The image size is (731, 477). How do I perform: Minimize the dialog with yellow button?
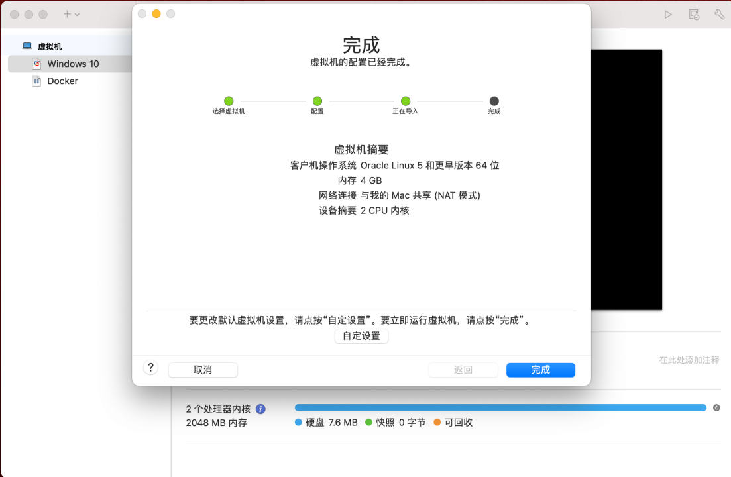[156, 14]
